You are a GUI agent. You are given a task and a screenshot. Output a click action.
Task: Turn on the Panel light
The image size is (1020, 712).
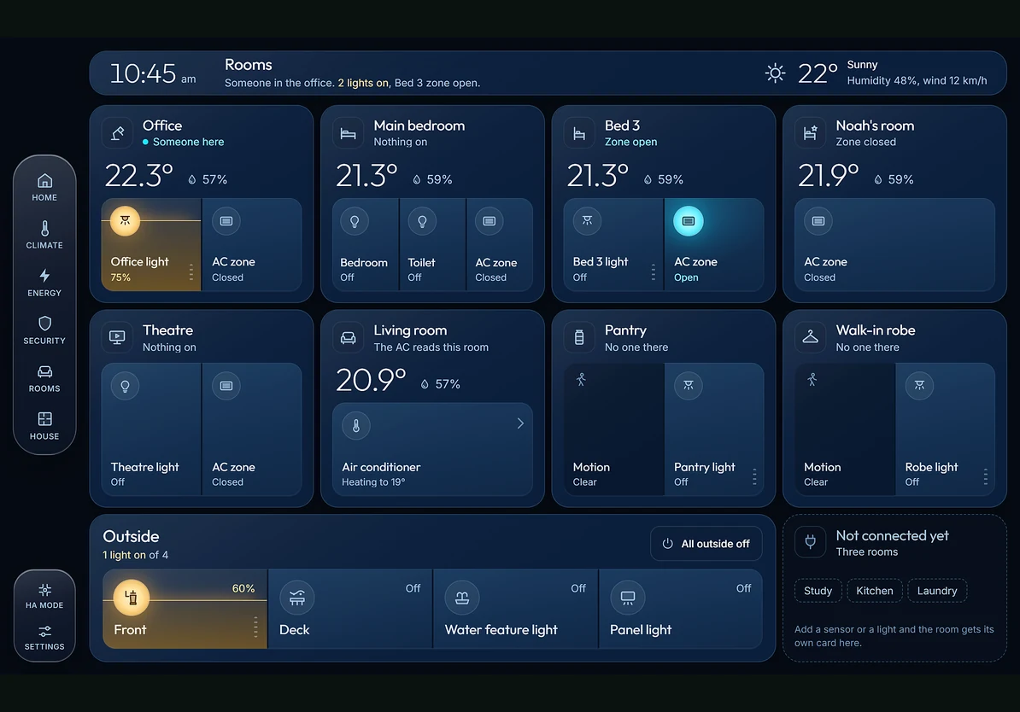(x=681, y=609)
